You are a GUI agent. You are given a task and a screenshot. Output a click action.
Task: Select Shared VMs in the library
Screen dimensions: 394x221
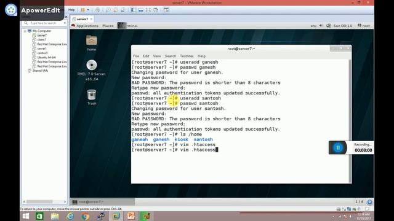click(38, 71)
